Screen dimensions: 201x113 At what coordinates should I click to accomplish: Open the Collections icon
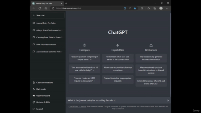(155, 8)
